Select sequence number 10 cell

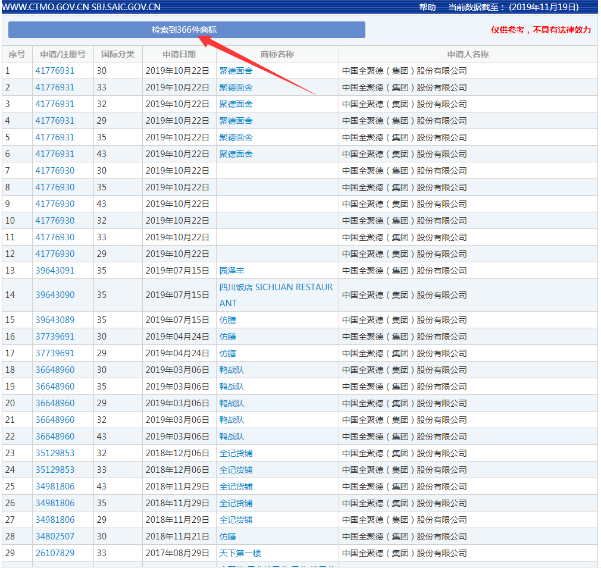(x=17, y=221)
